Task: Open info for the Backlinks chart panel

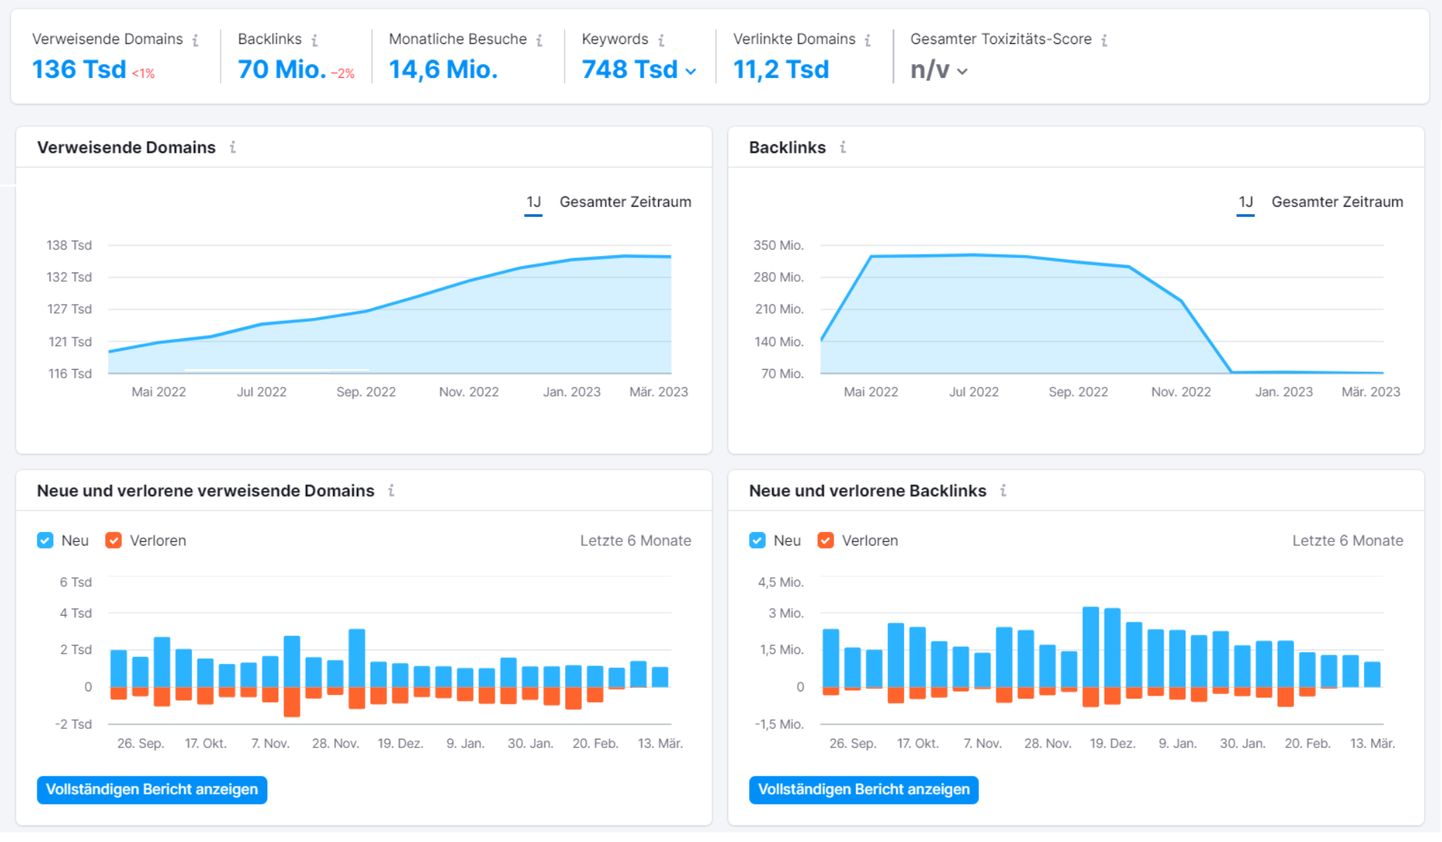Action: [x=842, y=147]
